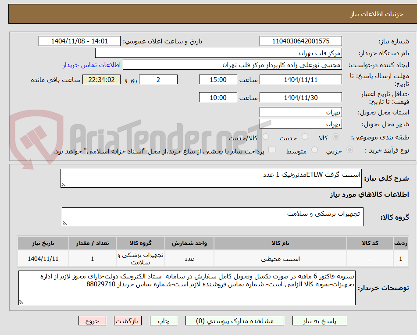417x335 pixels.
Task: Click the شهر محل تحویل field تهران
Action: (300, 124)
